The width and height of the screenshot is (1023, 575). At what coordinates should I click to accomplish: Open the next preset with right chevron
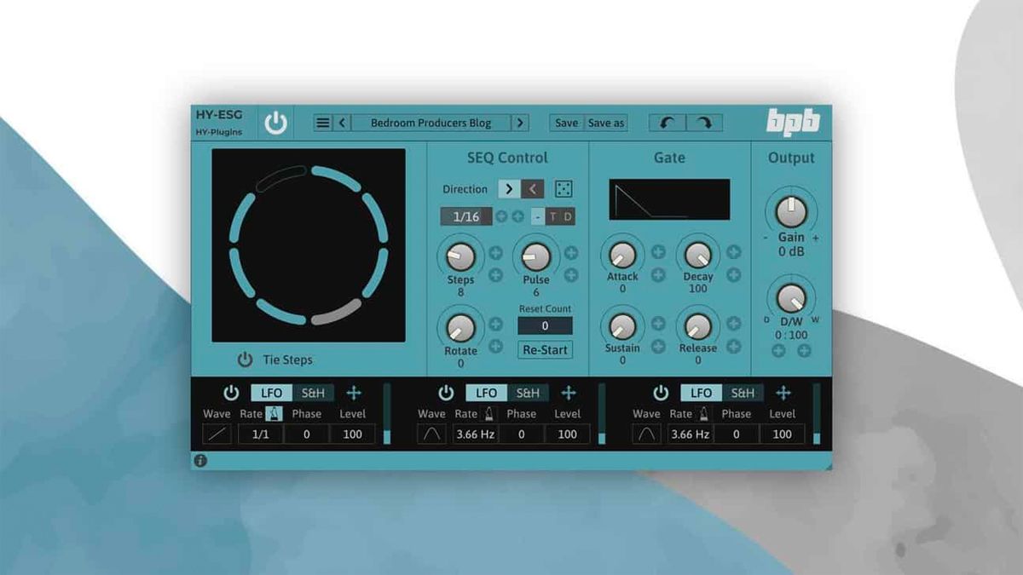pos(521,122)
